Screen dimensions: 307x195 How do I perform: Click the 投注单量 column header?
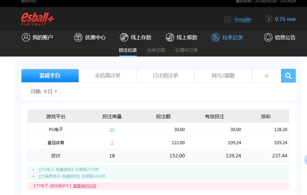tap(112, 117)
